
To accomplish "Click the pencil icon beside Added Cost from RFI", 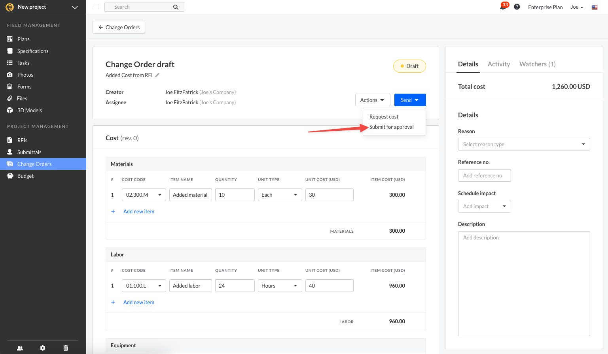I will pyautogui.click(x=157, y=75).
